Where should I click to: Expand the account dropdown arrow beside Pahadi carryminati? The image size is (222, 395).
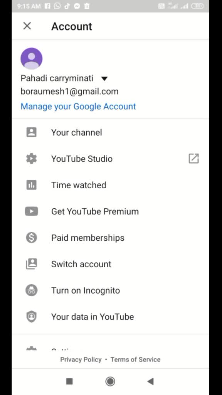[x=104, y=79]
